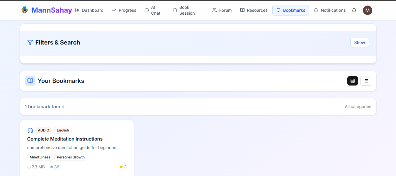The width and height of the screenshot is (396, 176).
Task: Click the Filters & Search heading
Action: 58,42
